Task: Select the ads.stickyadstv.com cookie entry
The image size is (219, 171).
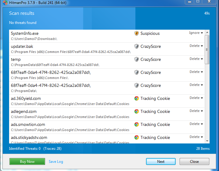Action: (x=29, y=137)
